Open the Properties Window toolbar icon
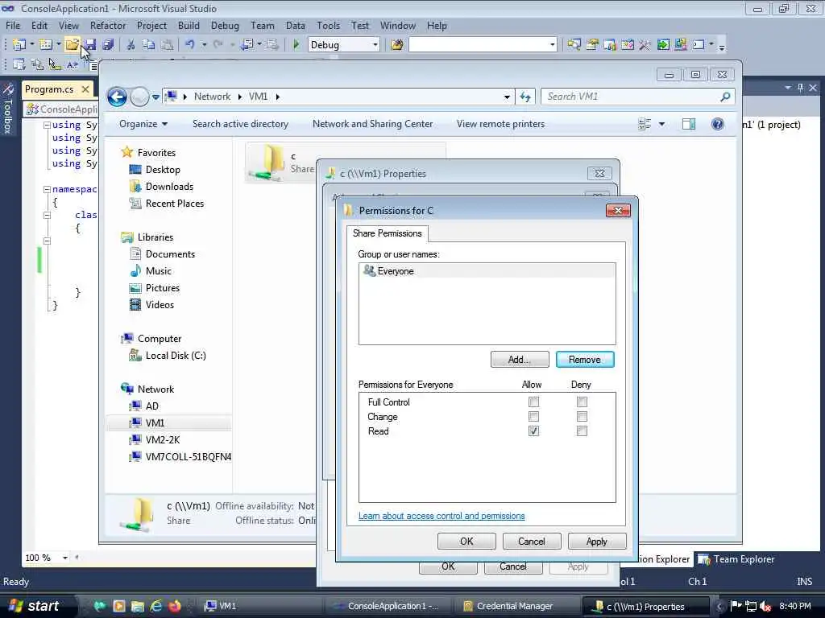This screenshot has width=825, height=618. coord(592,45)
